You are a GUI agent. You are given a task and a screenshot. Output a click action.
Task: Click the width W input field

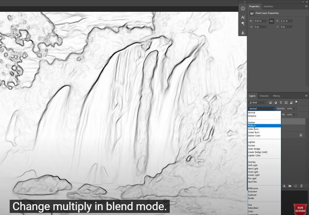260,21
